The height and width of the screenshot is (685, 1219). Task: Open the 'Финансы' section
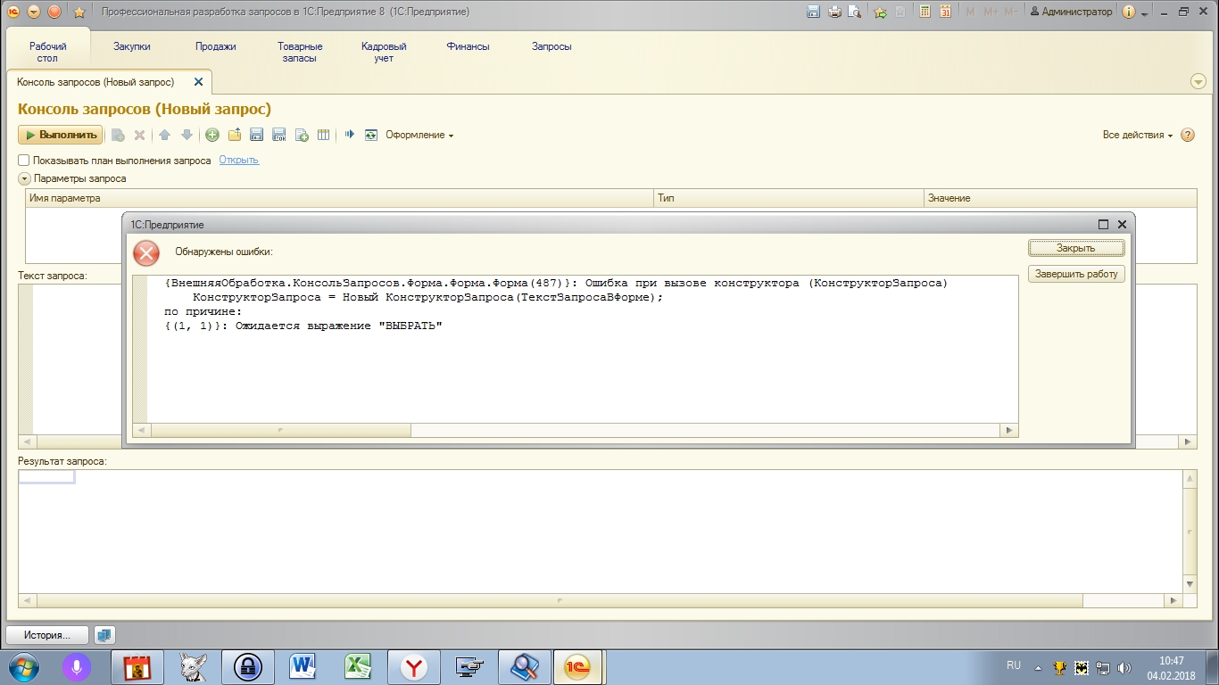point(469,46)
